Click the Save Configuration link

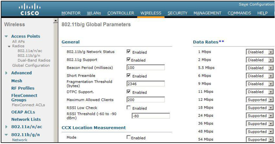point(256,4)
